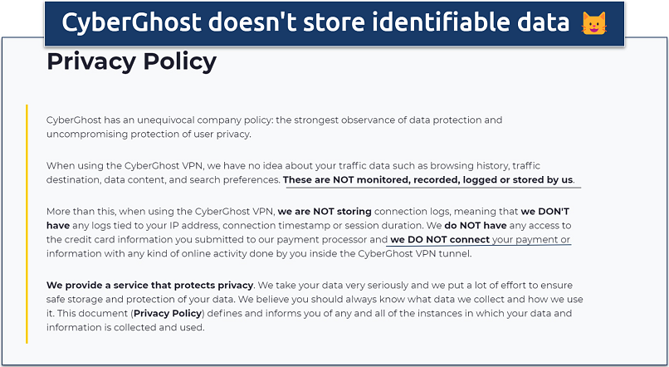Click bold 'We provide a service that protects privacy'
Screen dimensions: 669x367
point(149,286)
